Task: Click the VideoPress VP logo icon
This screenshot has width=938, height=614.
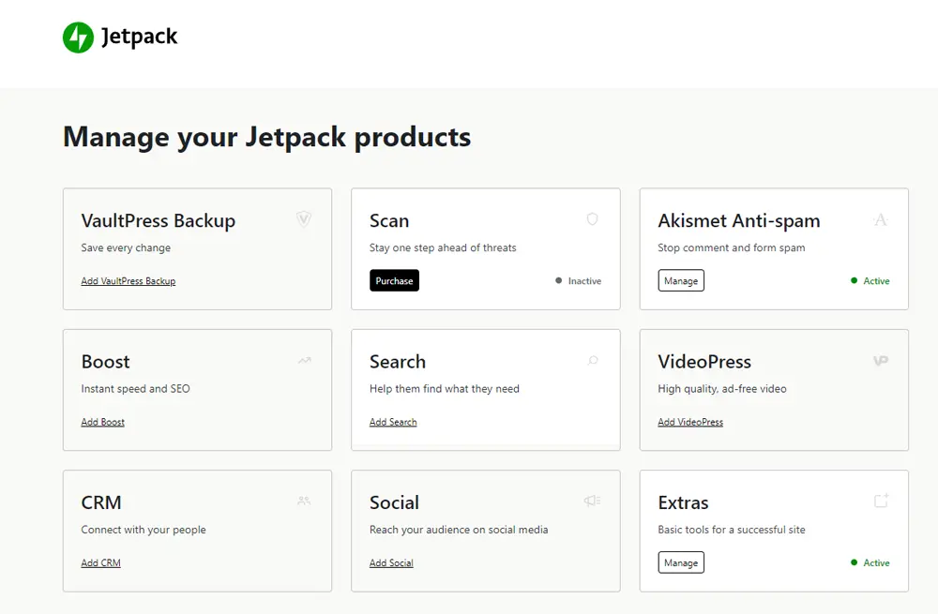Action: [x=881, y=361]
